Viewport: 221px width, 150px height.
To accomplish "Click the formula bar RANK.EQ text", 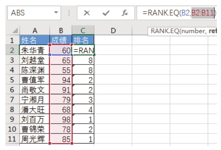I will (x=159, y=13).
